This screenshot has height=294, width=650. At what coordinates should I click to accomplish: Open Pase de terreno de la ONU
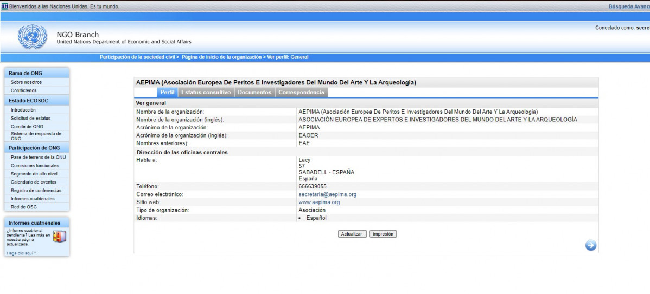pos(38,158)
